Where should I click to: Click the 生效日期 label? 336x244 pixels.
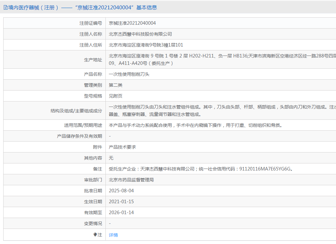93,202
